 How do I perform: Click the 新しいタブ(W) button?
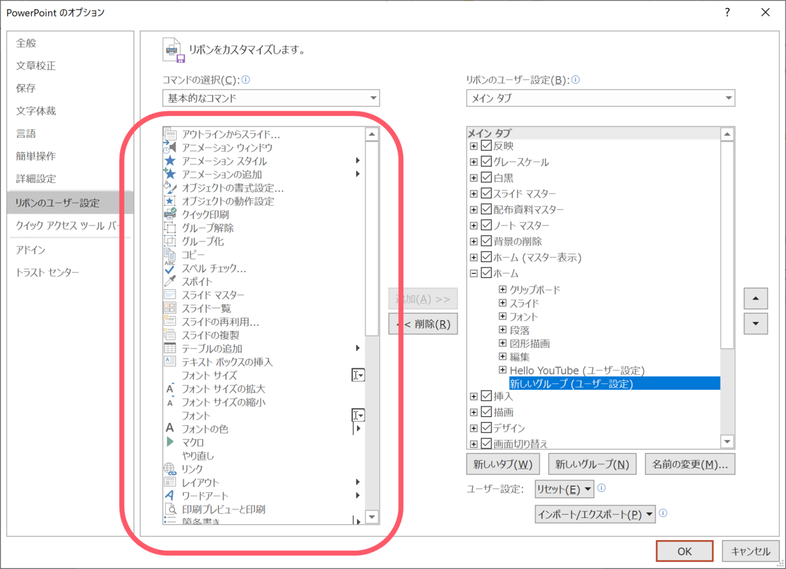click(x=504, y=463)
